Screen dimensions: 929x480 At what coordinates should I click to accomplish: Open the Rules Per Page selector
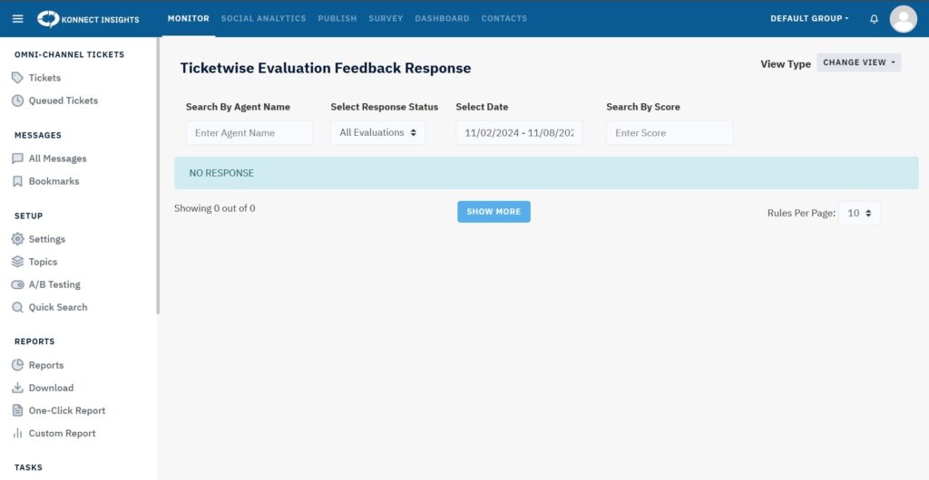(858, 213)
